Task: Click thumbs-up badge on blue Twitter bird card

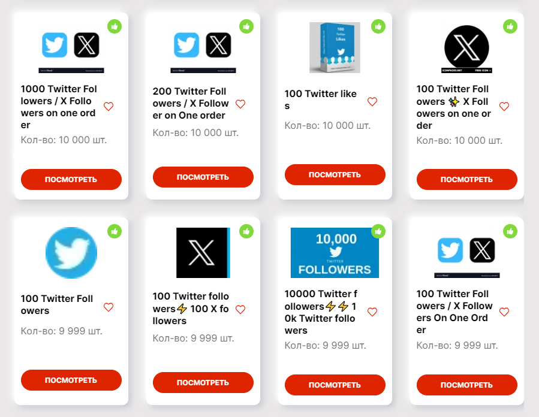Action: coord(115,231)
